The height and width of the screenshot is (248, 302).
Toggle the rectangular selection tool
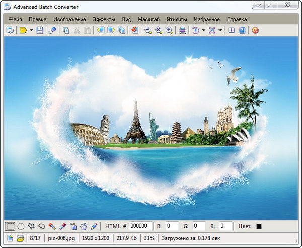[10, 226]
